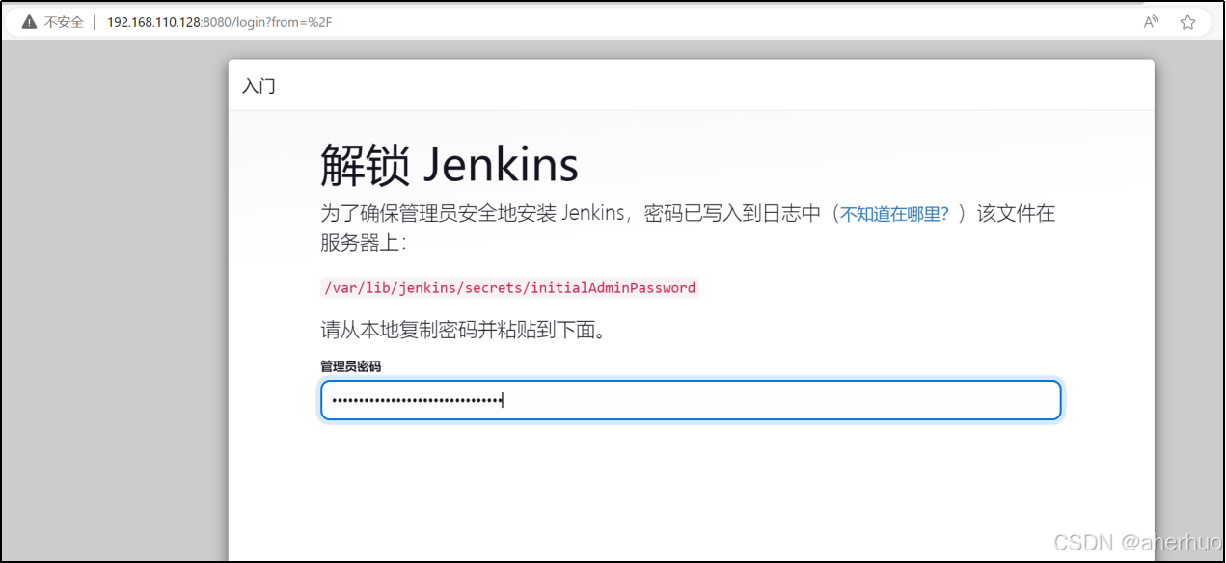The width and height of the screenshot is (1226, 563).
Task: Click the 不安全 security label
Action: click(65, 22)
